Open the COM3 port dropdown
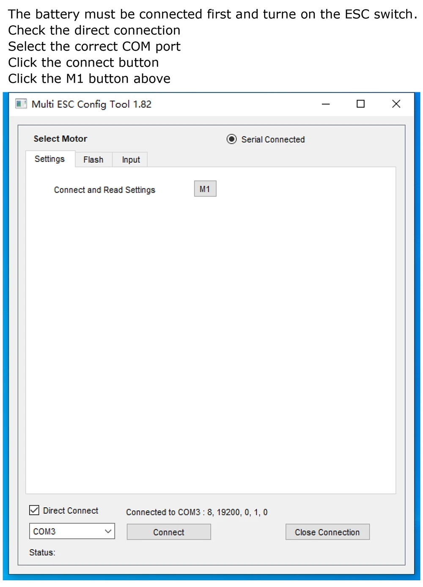The image size is (423, 587). click(72, 531)
